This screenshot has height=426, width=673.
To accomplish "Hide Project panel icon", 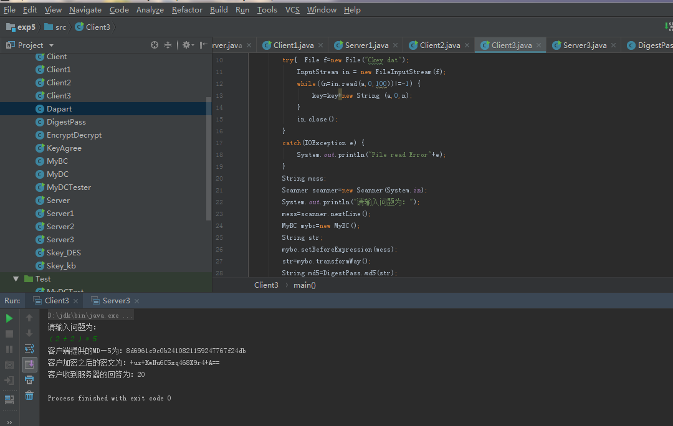I will click(203, 45).
